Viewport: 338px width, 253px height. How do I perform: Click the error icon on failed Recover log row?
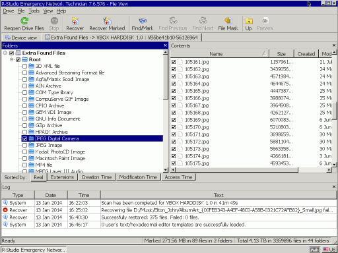click(x=5, y=210)
